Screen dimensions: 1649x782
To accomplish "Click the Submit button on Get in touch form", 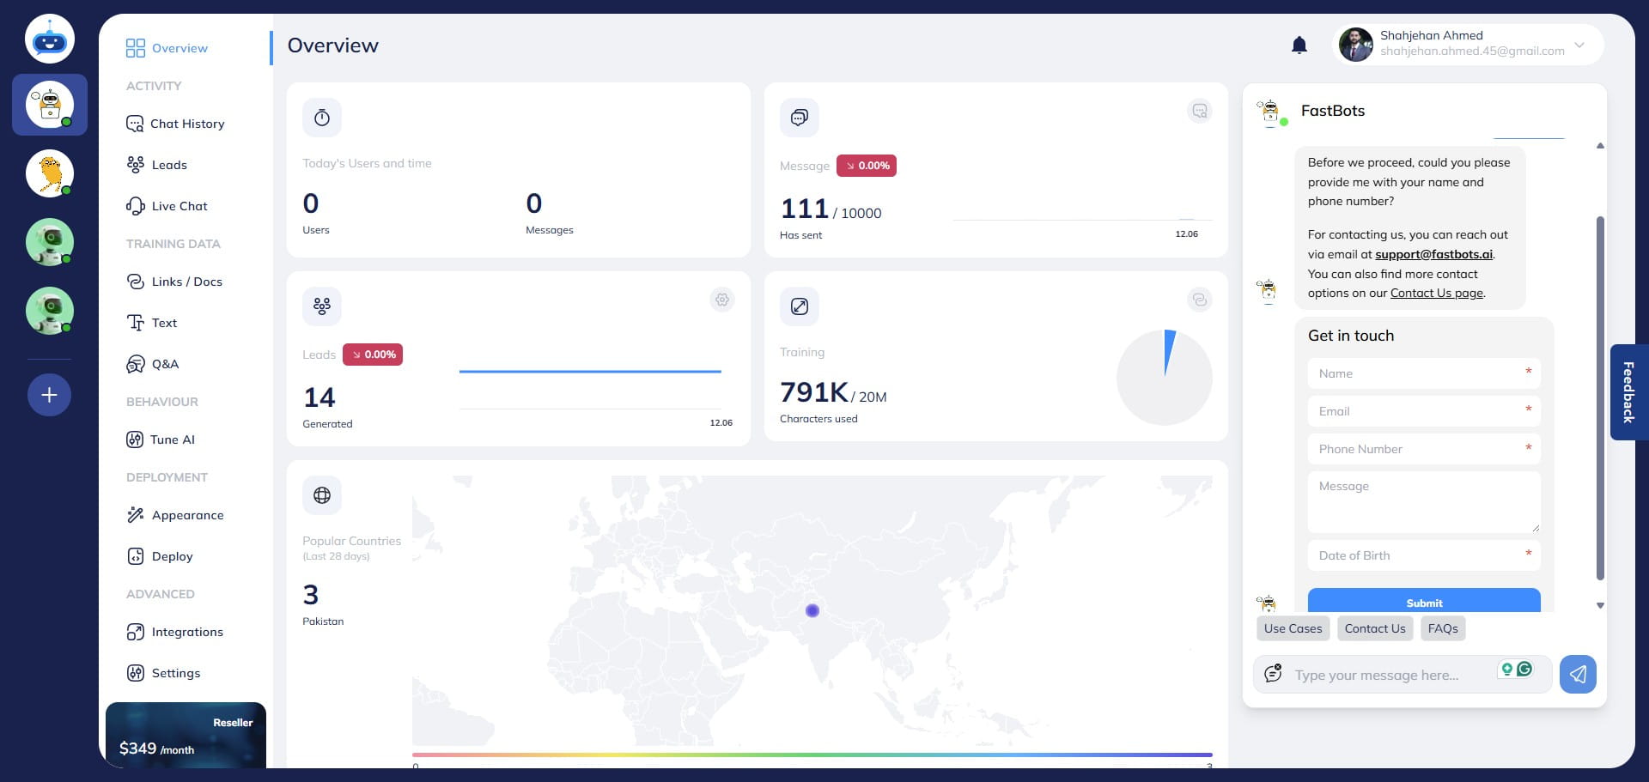I will click(1423, 603).
